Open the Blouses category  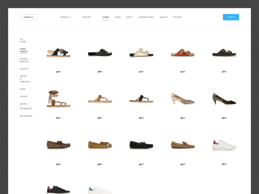click(177, 17)
